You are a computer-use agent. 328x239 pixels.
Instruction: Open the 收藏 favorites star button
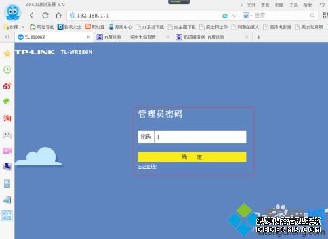(x=11, y=27)
